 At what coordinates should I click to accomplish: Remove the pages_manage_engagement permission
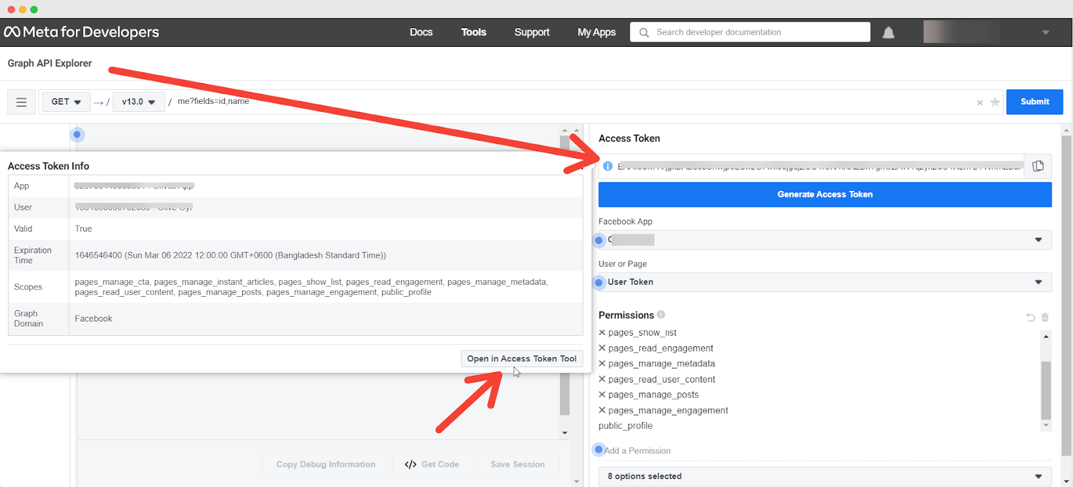[x=602, y=410]
